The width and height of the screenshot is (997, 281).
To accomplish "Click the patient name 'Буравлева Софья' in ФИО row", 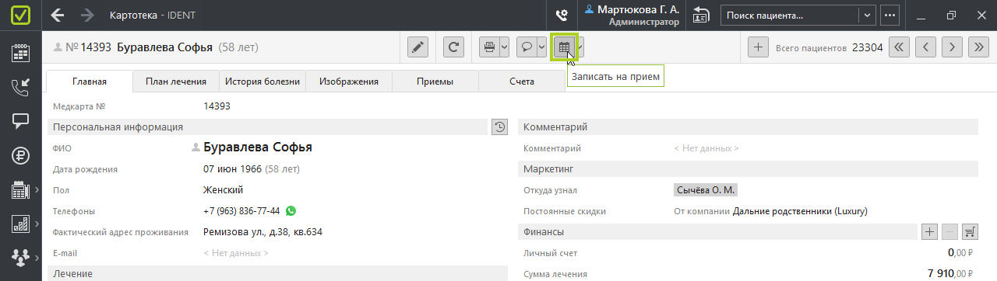I will coord(257,147).
